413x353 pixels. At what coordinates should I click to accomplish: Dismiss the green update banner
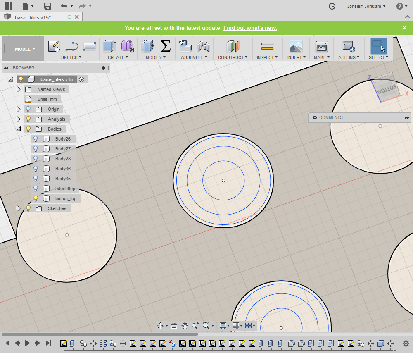click(404, 28)
